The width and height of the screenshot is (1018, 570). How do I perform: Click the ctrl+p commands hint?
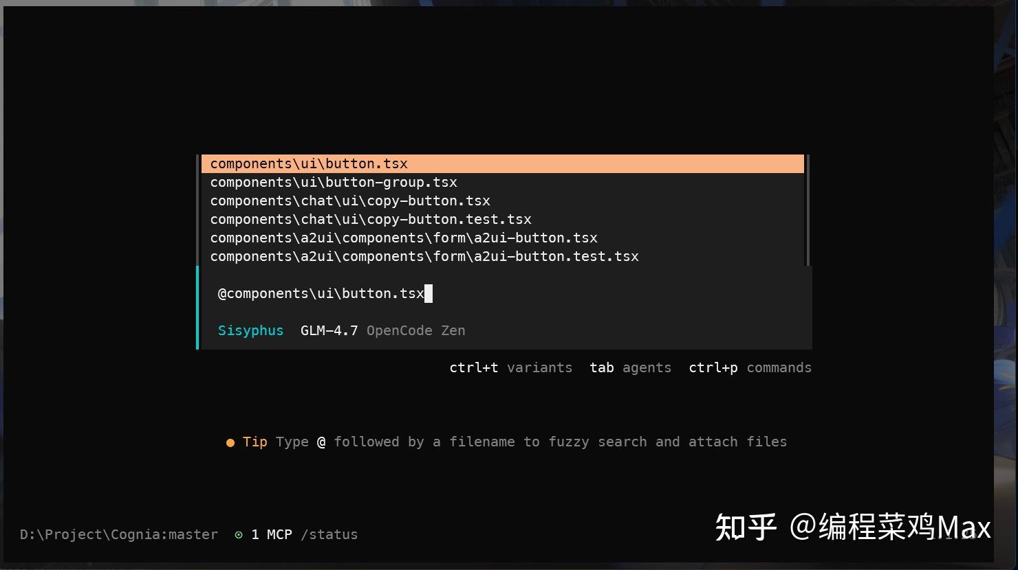coord(750,367)
